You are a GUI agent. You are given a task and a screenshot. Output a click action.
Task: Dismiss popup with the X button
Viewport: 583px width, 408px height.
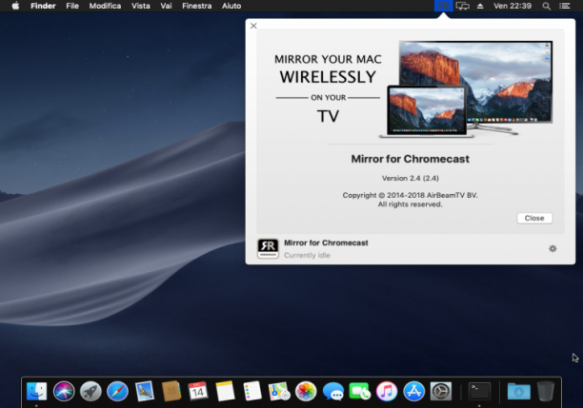pos(253,26)
